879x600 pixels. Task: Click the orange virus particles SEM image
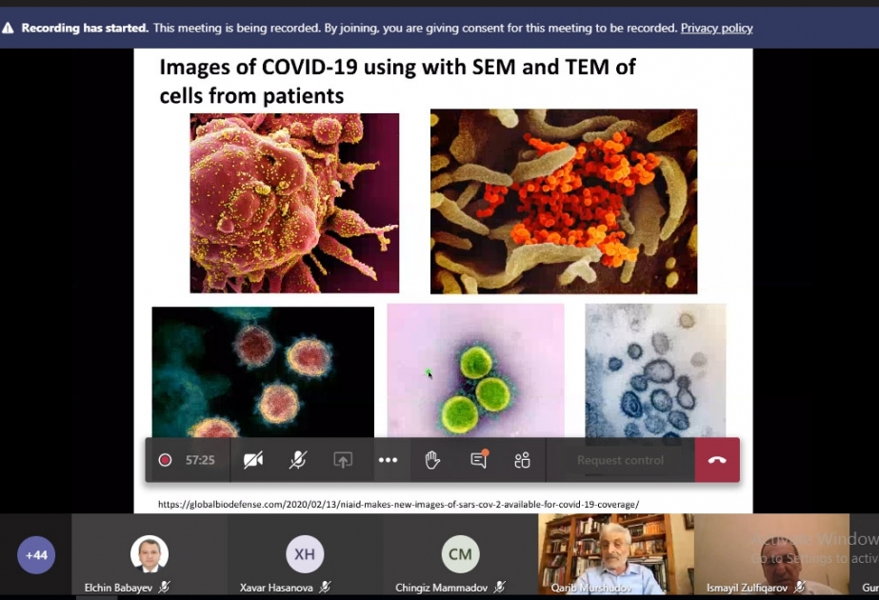564,201
